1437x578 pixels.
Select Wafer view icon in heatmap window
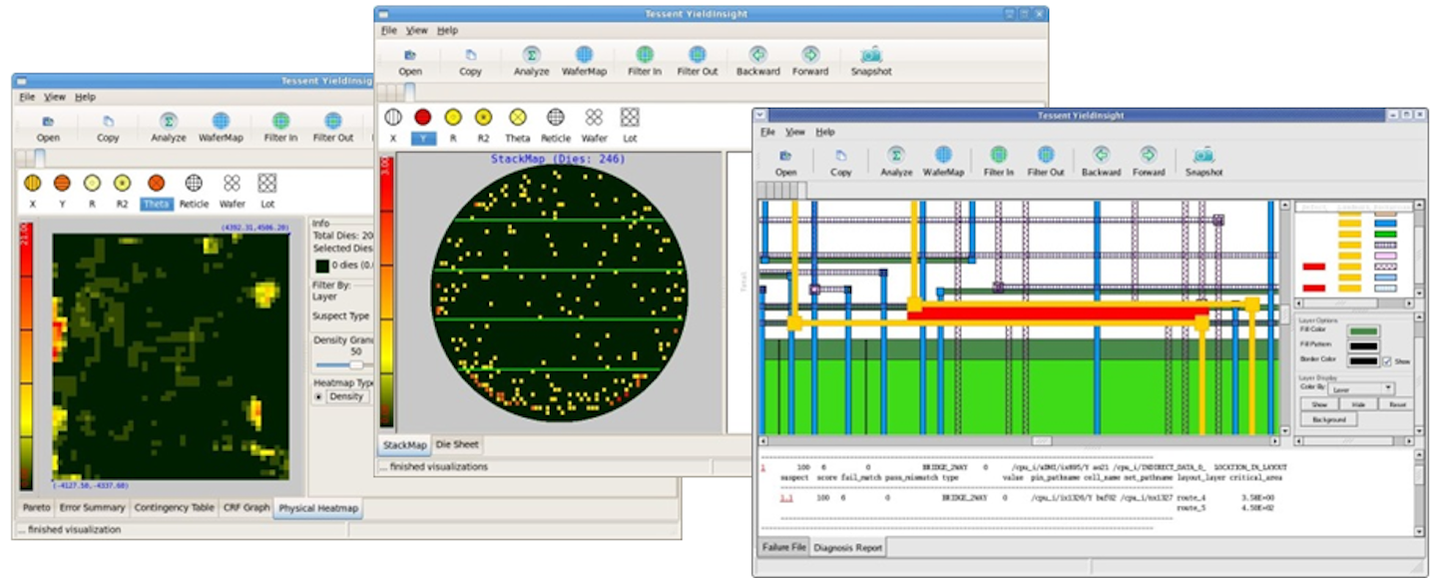tap(232, 183)
